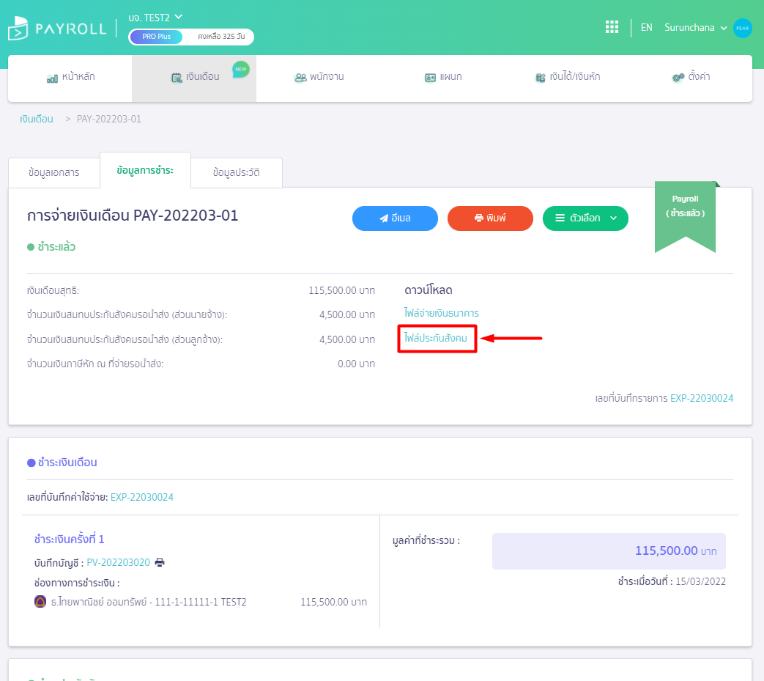
Task: Open the ตั้งค่า settings menu
Action: (x=691, y=77)
